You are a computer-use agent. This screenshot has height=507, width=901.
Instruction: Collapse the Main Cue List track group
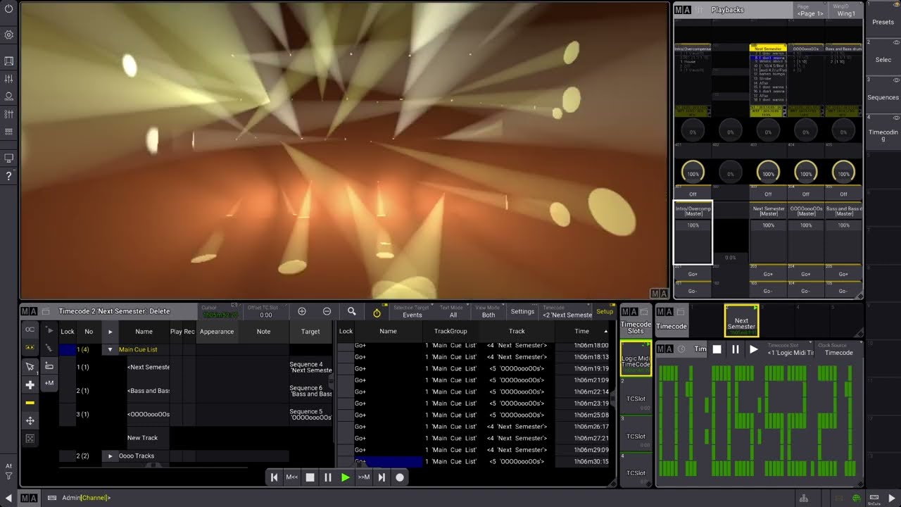tap(110, 349)
